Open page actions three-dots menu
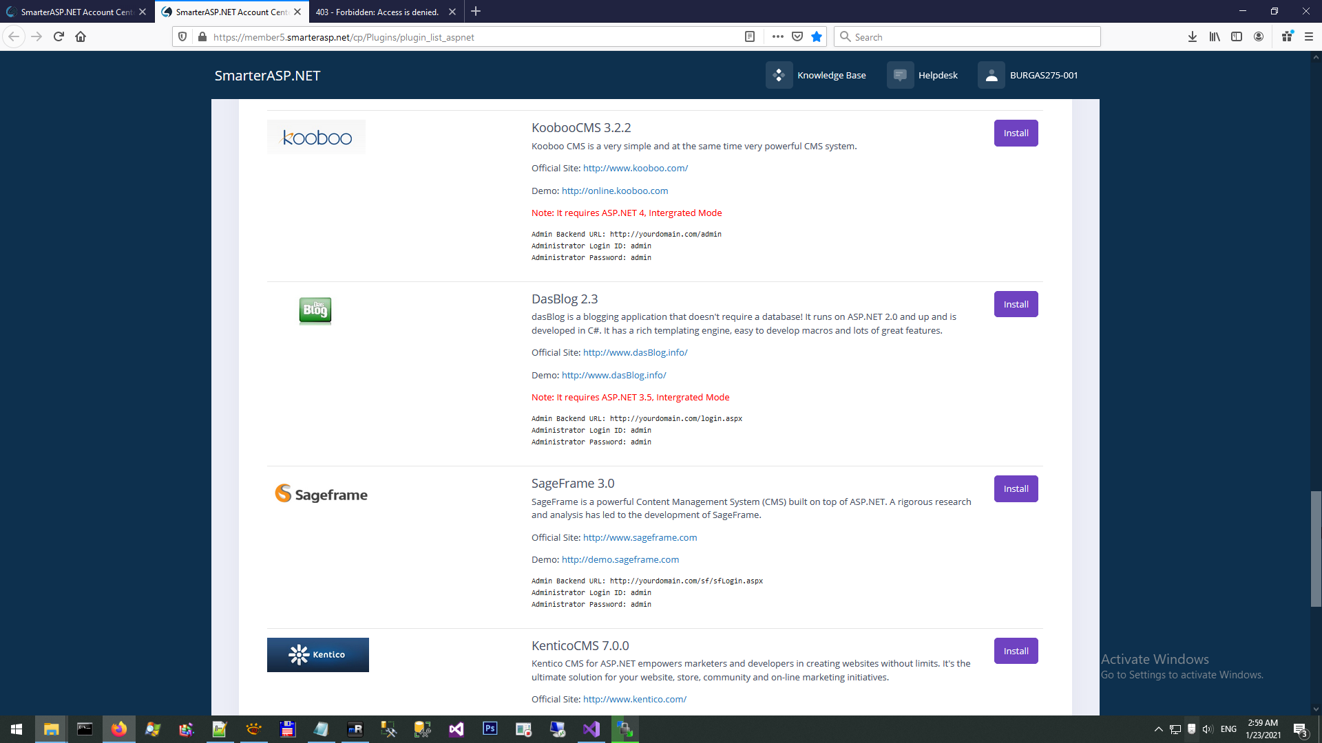1322x743 pixels. 778,37
